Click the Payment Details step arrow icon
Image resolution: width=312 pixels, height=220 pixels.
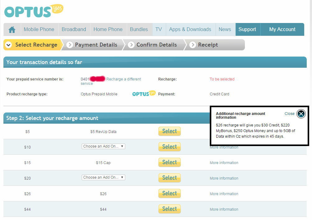pyautogui.click(x=70, y=45)
